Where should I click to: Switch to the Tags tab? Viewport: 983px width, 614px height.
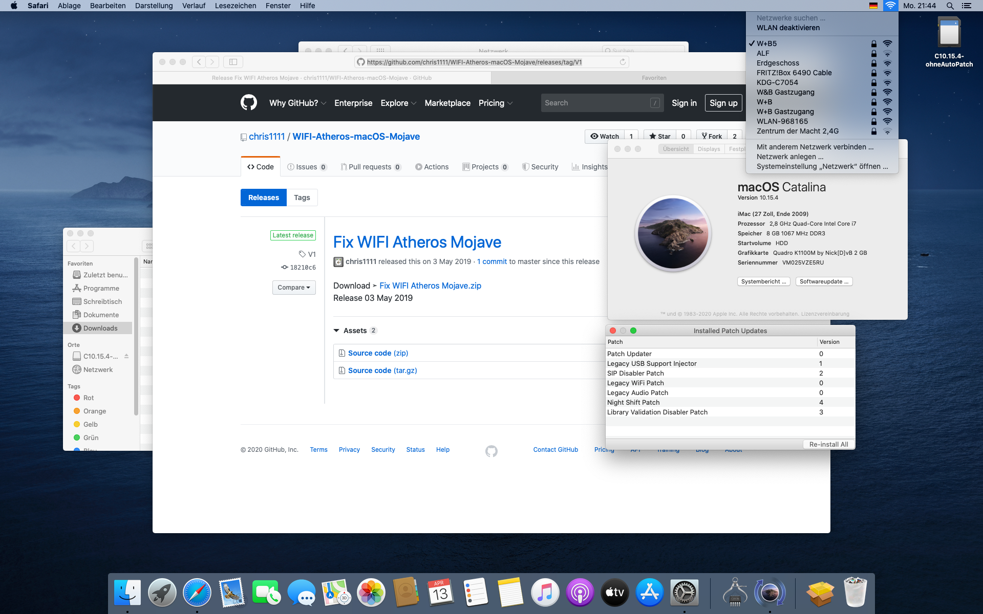tap(302, 198)
